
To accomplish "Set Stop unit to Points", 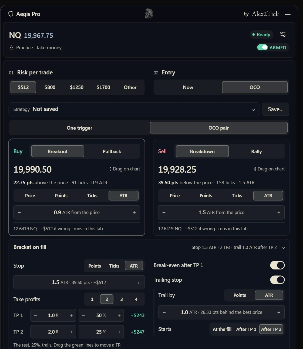I will point(95,266).
